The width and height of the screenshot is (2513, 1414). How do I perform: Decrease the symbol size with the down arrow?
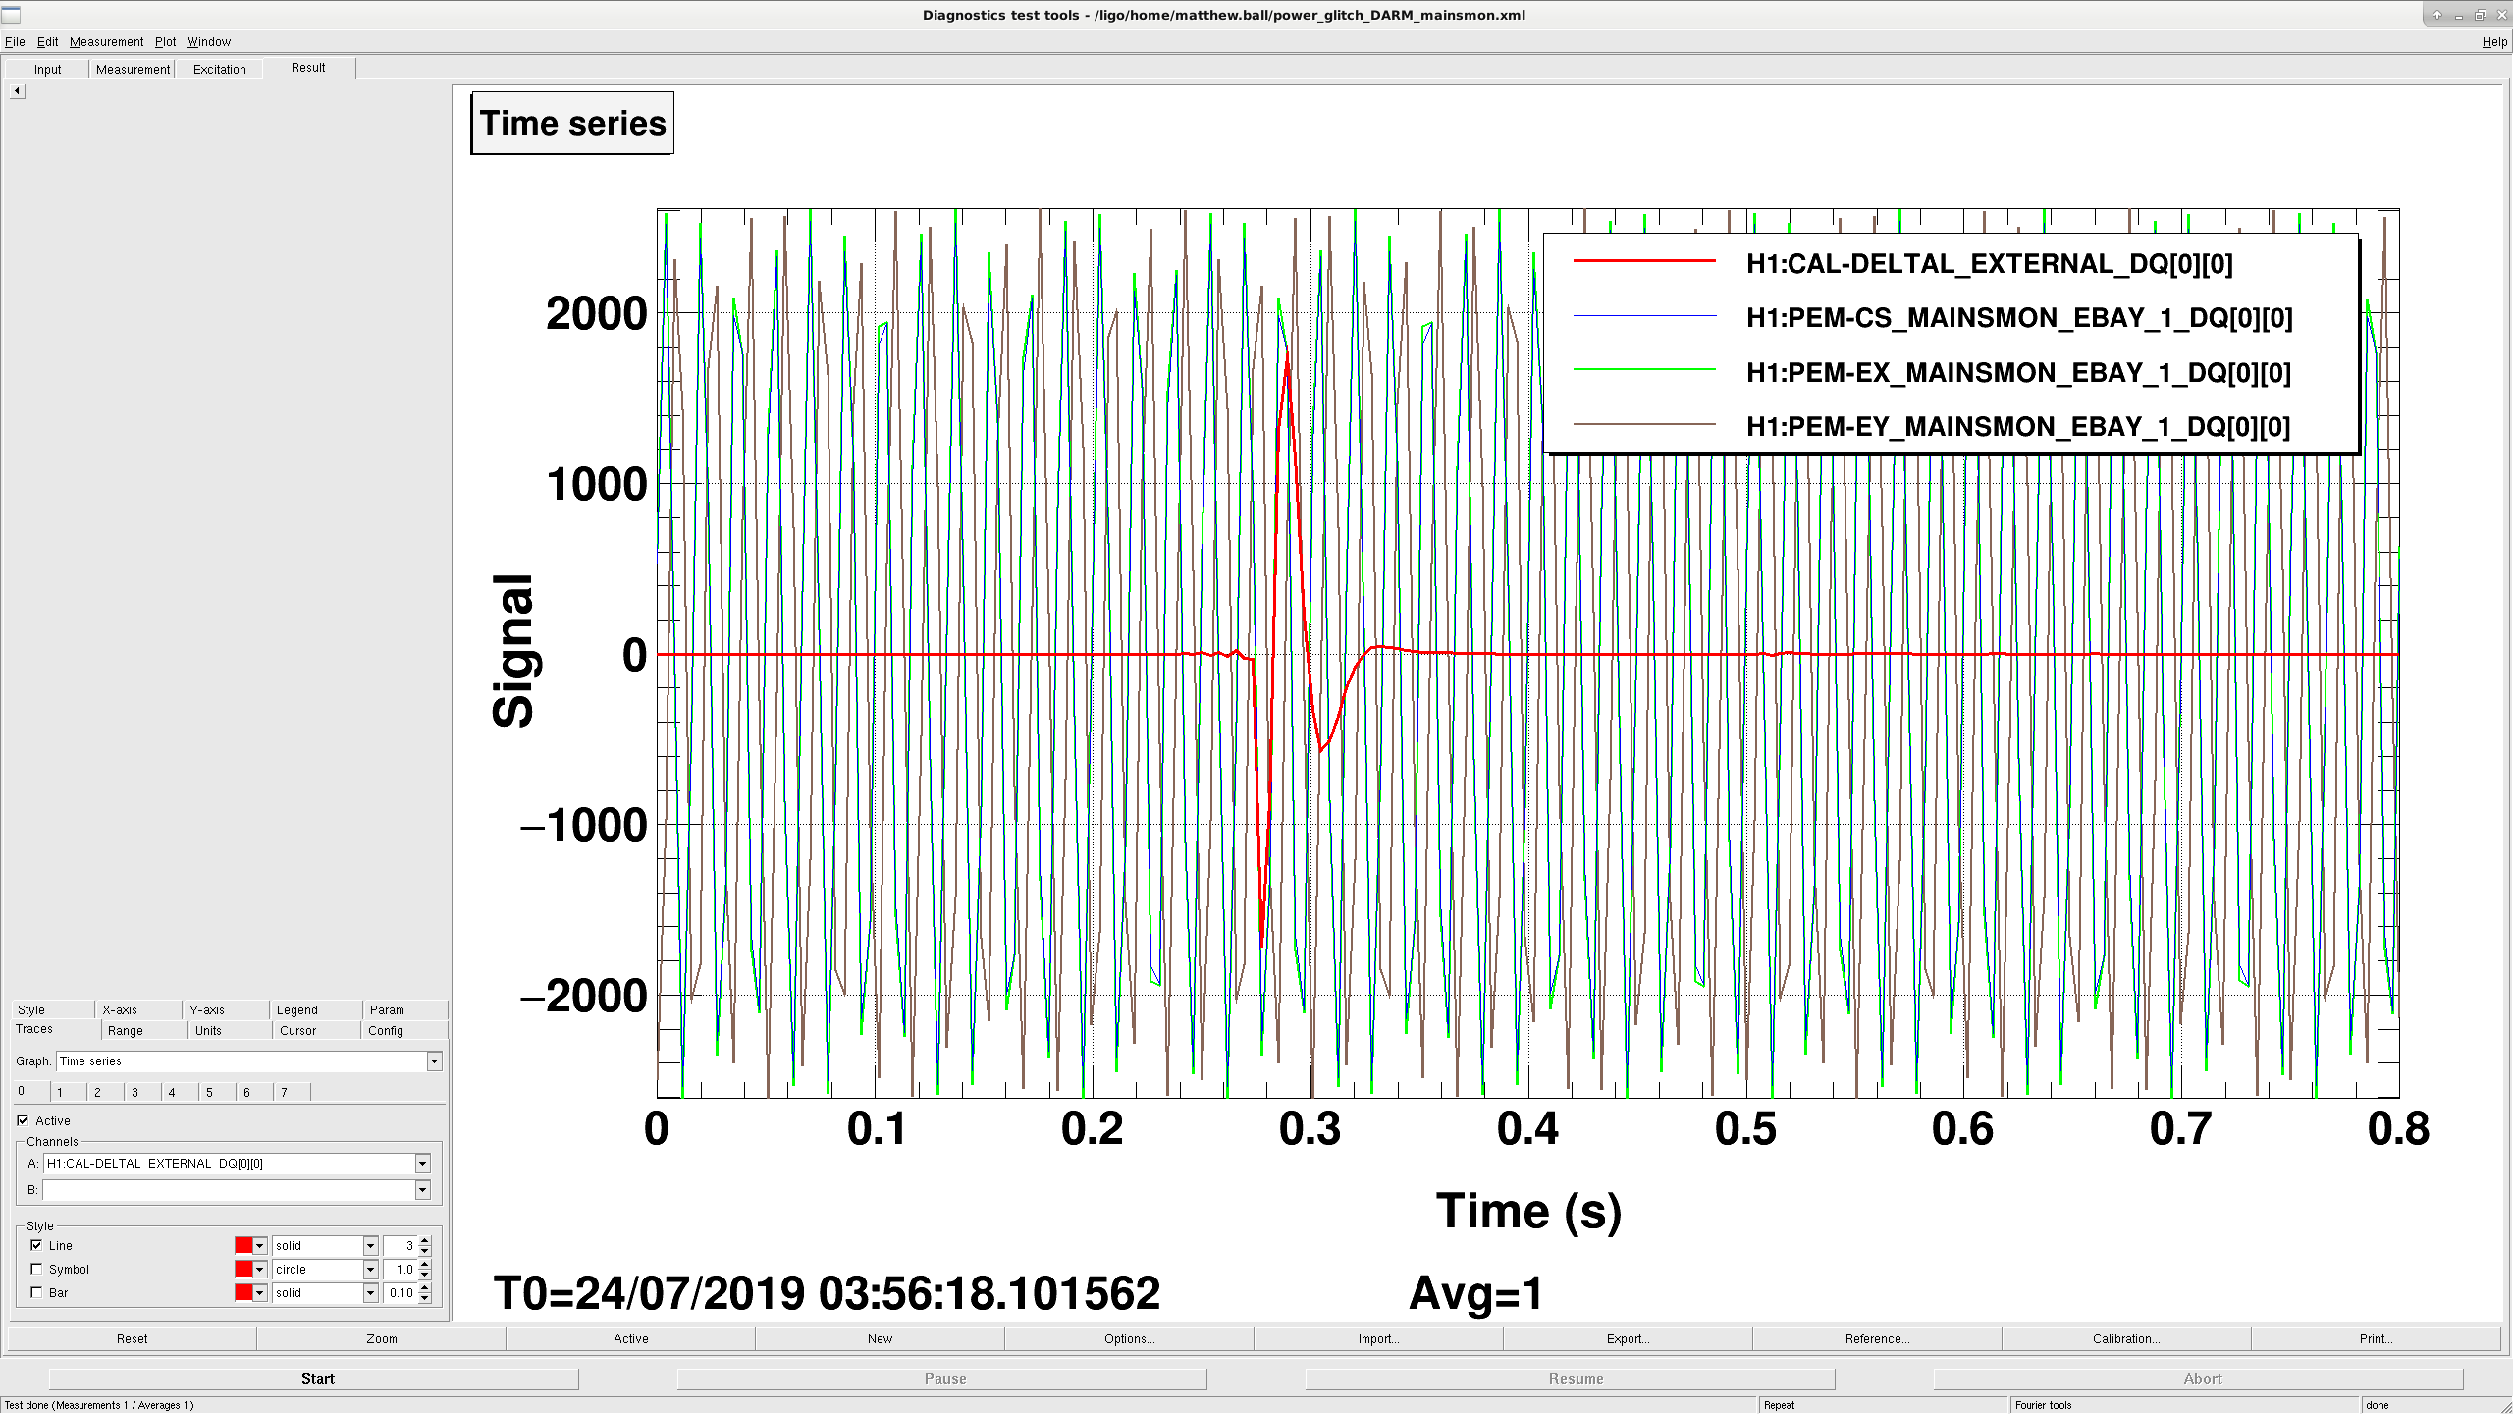point(425,1275)
